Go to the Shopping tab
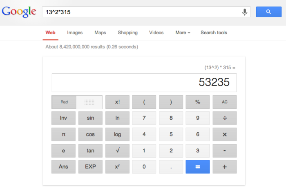 (x=127, y=33)
